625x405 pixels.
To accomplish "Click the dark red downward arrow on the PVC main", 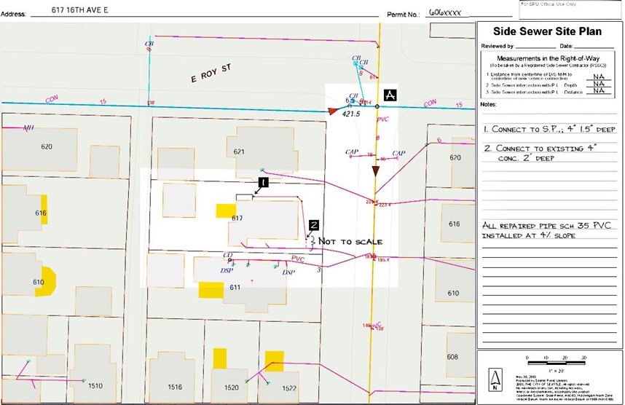I will (x=375, y=171).
